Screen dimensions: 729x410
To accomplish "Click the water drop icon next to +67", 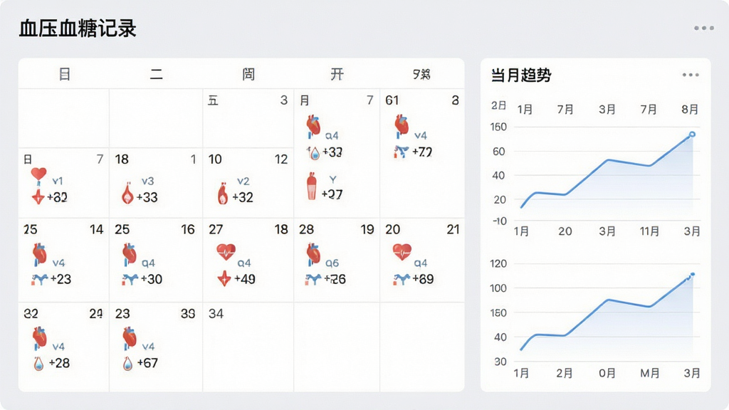I will 127,363.
